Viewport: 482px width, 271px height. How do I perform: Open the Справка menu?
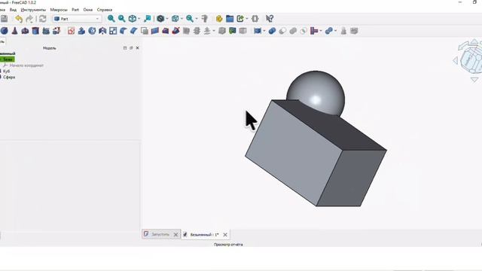point(105,10)
